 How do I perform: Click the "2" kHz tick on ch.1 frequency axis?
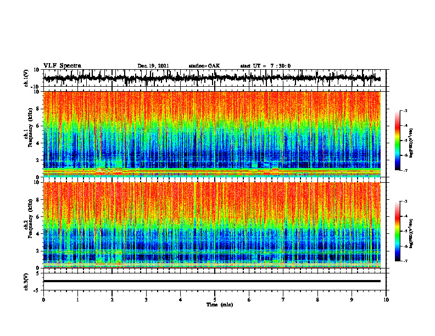click(x=38, y=160)
